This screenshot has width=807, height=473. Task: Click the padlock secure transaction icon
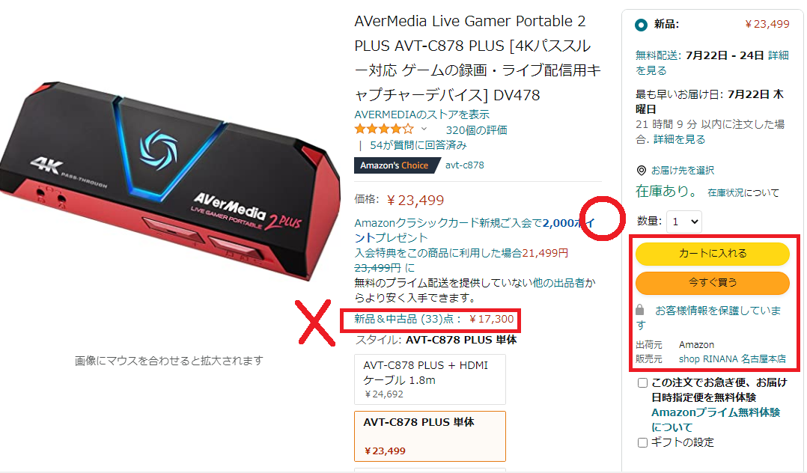coord(640,310)
